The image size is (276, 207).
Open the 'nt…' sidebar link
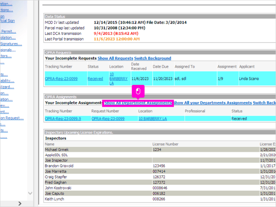(x=4, y=112)
